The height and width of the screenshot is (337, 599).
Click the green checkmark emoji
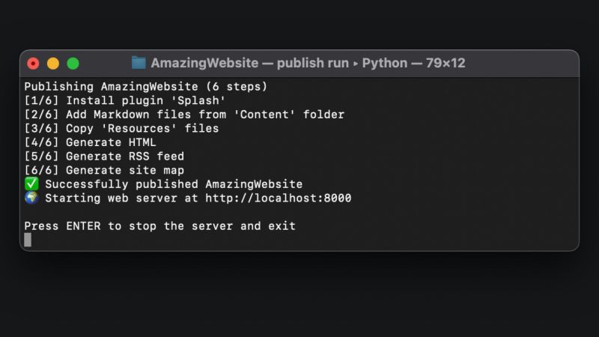tap(31, 183)
